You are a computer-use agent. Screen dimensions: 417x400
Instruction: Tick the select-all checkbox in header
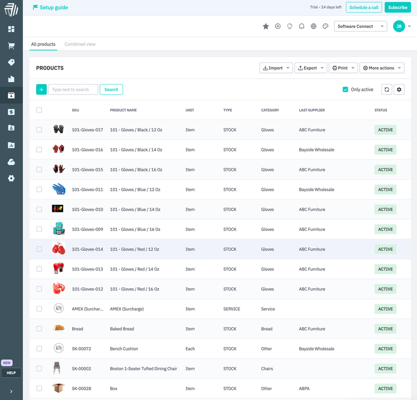click(39, 110)
